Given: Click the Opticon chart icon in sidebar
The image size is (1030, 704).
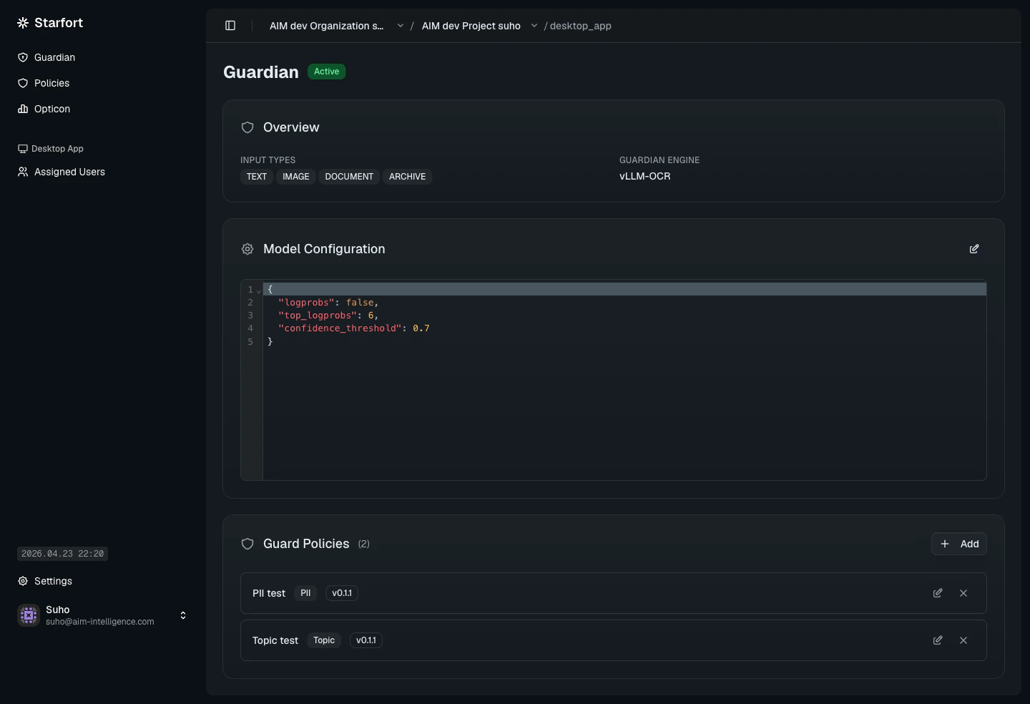Looking at the screenshot, I should pos(23,109).
